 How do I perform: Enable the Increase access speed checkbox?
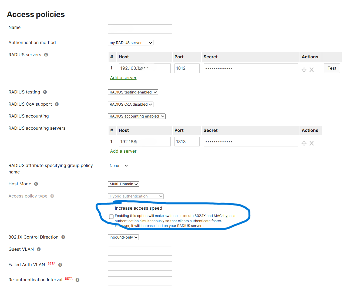pyautogui.click(x=111, y=216)
